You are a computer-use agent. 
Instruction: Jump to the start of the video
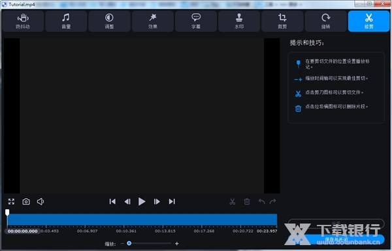(x=112, y=201)
